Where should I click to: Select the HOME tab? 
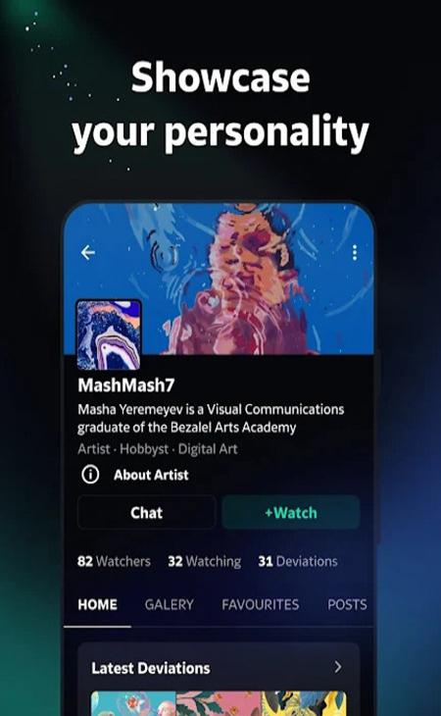pyautogui.click(x=98, y=604)
